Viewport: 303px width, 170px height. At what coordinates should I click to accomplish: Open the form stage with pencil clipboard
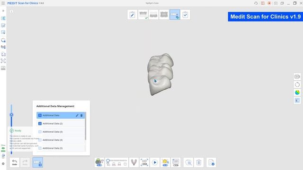coord(133,15)
